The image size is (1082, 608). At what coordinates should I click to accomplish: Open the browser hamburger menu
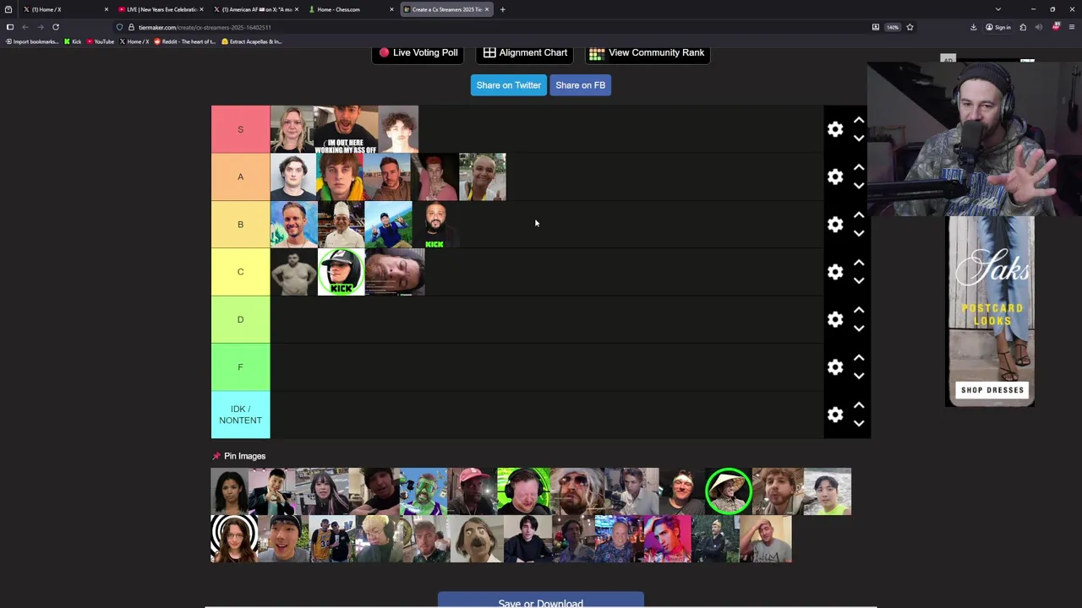(1072, 27)
